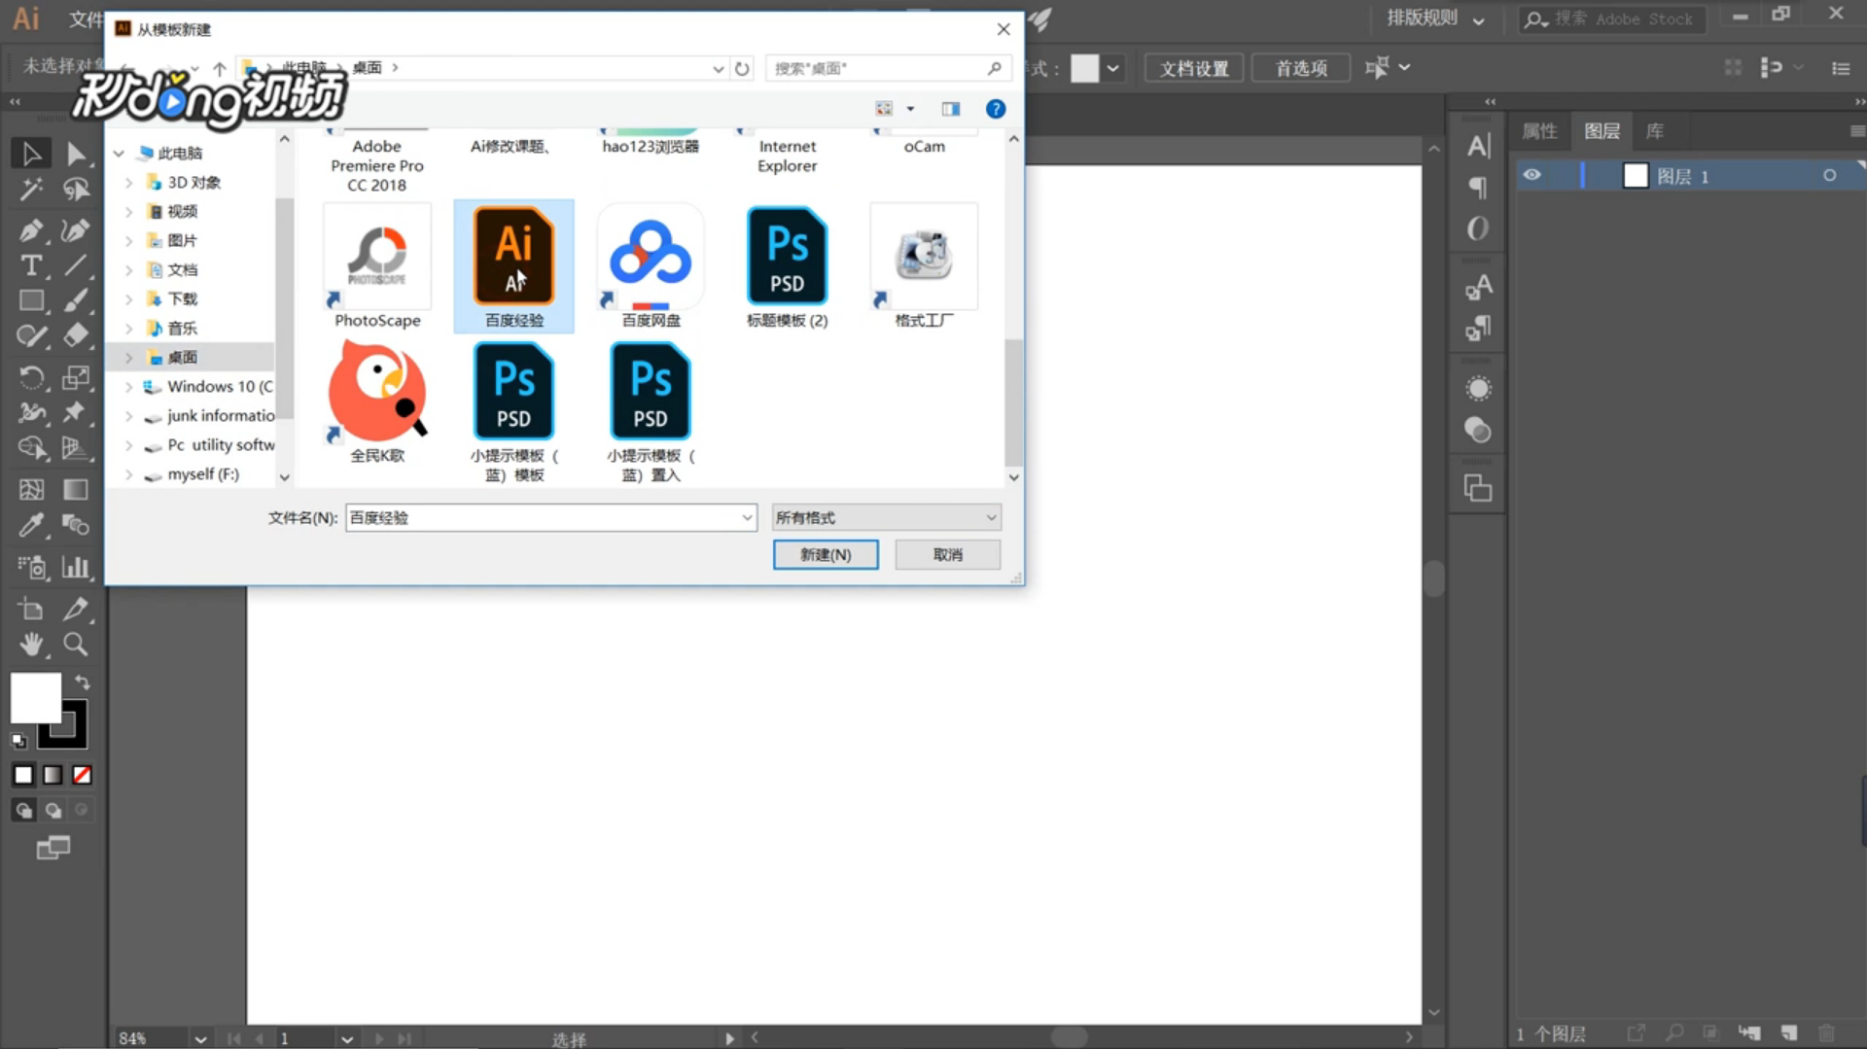This screenshot has width=1867, height=1049.
Task: Click the 新建(N) button
Action: [x=826, y=554]
